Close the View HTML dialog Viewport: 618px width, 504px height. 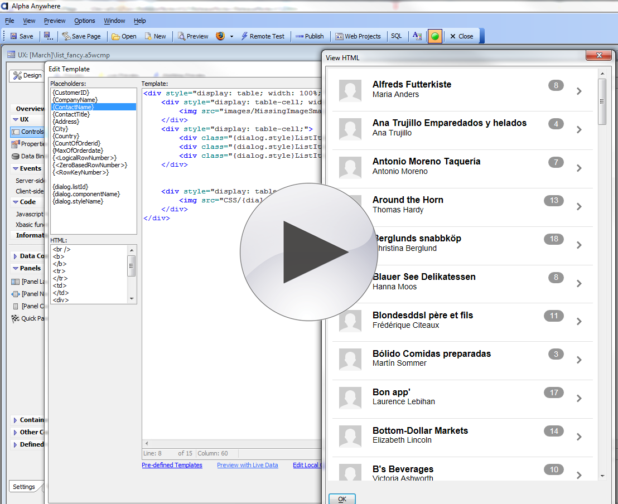pos(598,55)
